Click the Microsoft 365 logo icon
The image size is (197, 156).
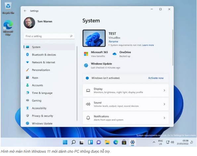(x=86, y=54)
